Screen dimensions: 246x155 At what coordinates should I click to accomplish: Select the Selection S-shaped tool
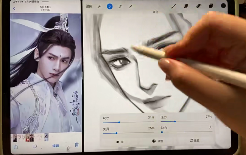point(120,6)
